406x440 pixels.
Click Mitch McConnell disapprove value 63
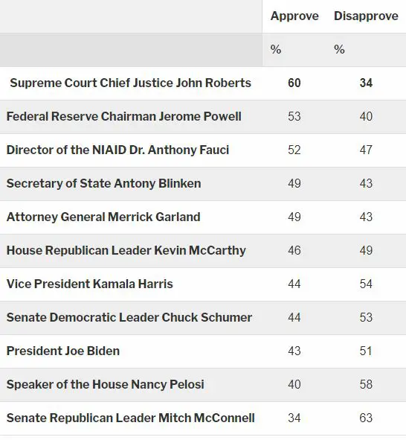(366, 418)
